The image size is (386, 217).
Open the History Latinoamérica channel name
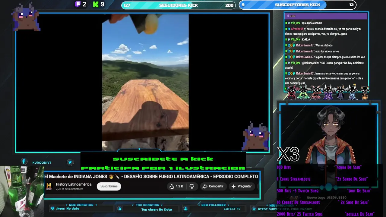pyautogui.click(x=74, y=184)
